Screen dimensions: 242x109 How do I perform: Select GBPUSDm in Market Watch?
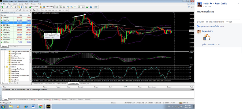click(16, 25)
